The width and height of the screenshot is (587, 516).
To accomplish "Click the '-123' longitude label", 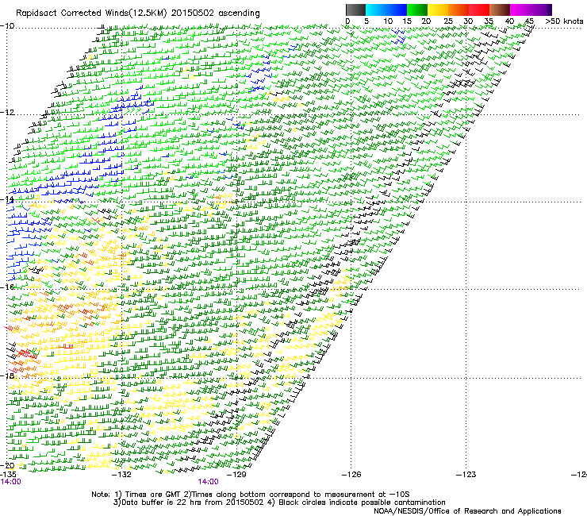I will [x=466, y=475].
